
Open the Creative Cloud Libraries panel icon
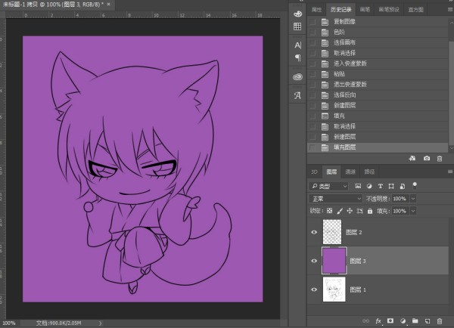297,77
